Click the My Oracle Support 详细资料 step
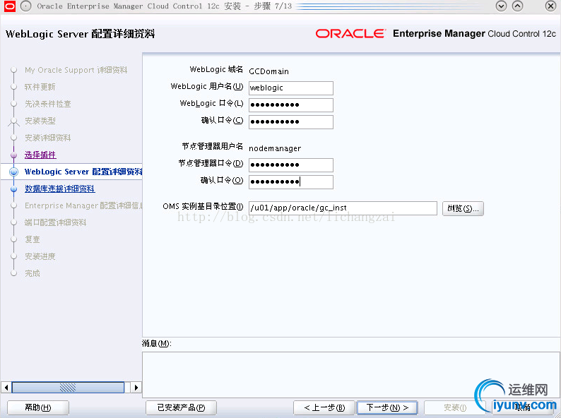561x418 pixels. (76, 70)
